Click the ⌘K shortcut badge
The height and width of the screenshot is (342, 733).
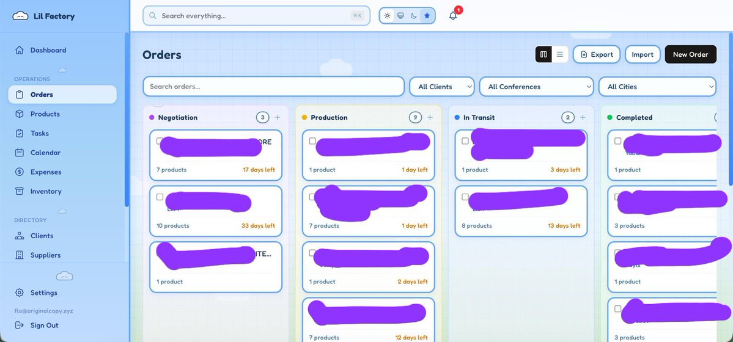pos(358,15)
